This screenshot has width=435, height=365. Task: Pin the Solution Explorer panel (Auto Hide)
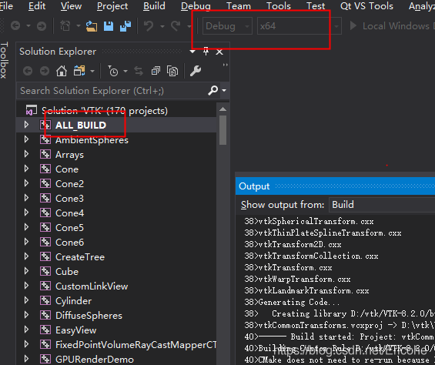tap(206, 52)
